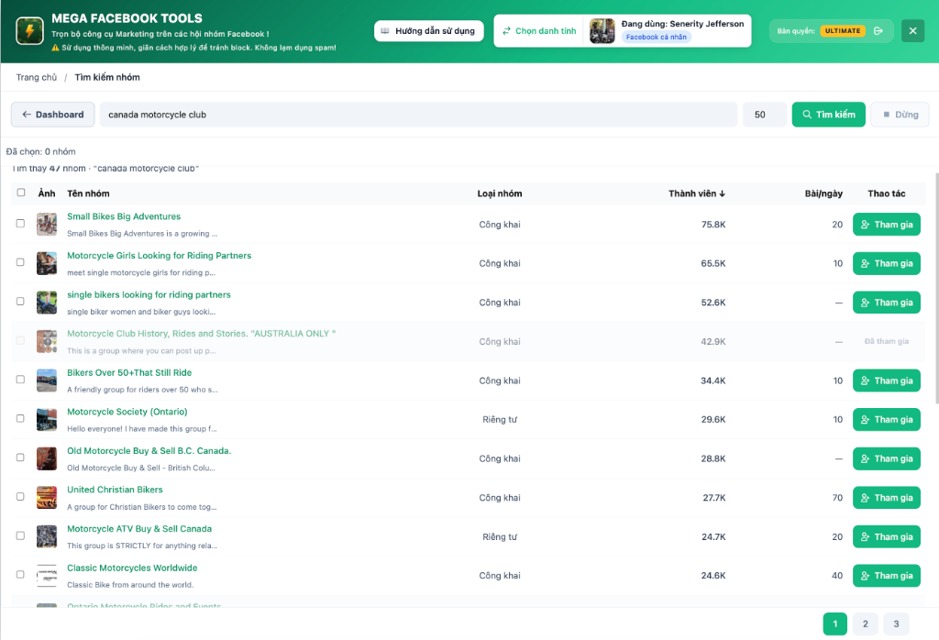Select Motorcycle ATV Buy & Sell Canada checkbox
This screenshot has width=939, height=640.
pos(20,535)
